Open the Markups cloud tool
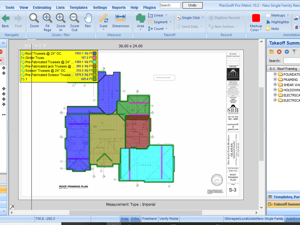The height and width of the screenshot is (225, 300). tap(276, 15)
